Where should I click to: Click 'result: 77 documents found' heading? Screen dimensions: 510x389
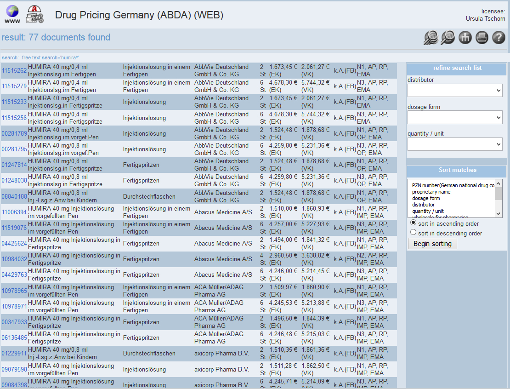pos(56,37)
